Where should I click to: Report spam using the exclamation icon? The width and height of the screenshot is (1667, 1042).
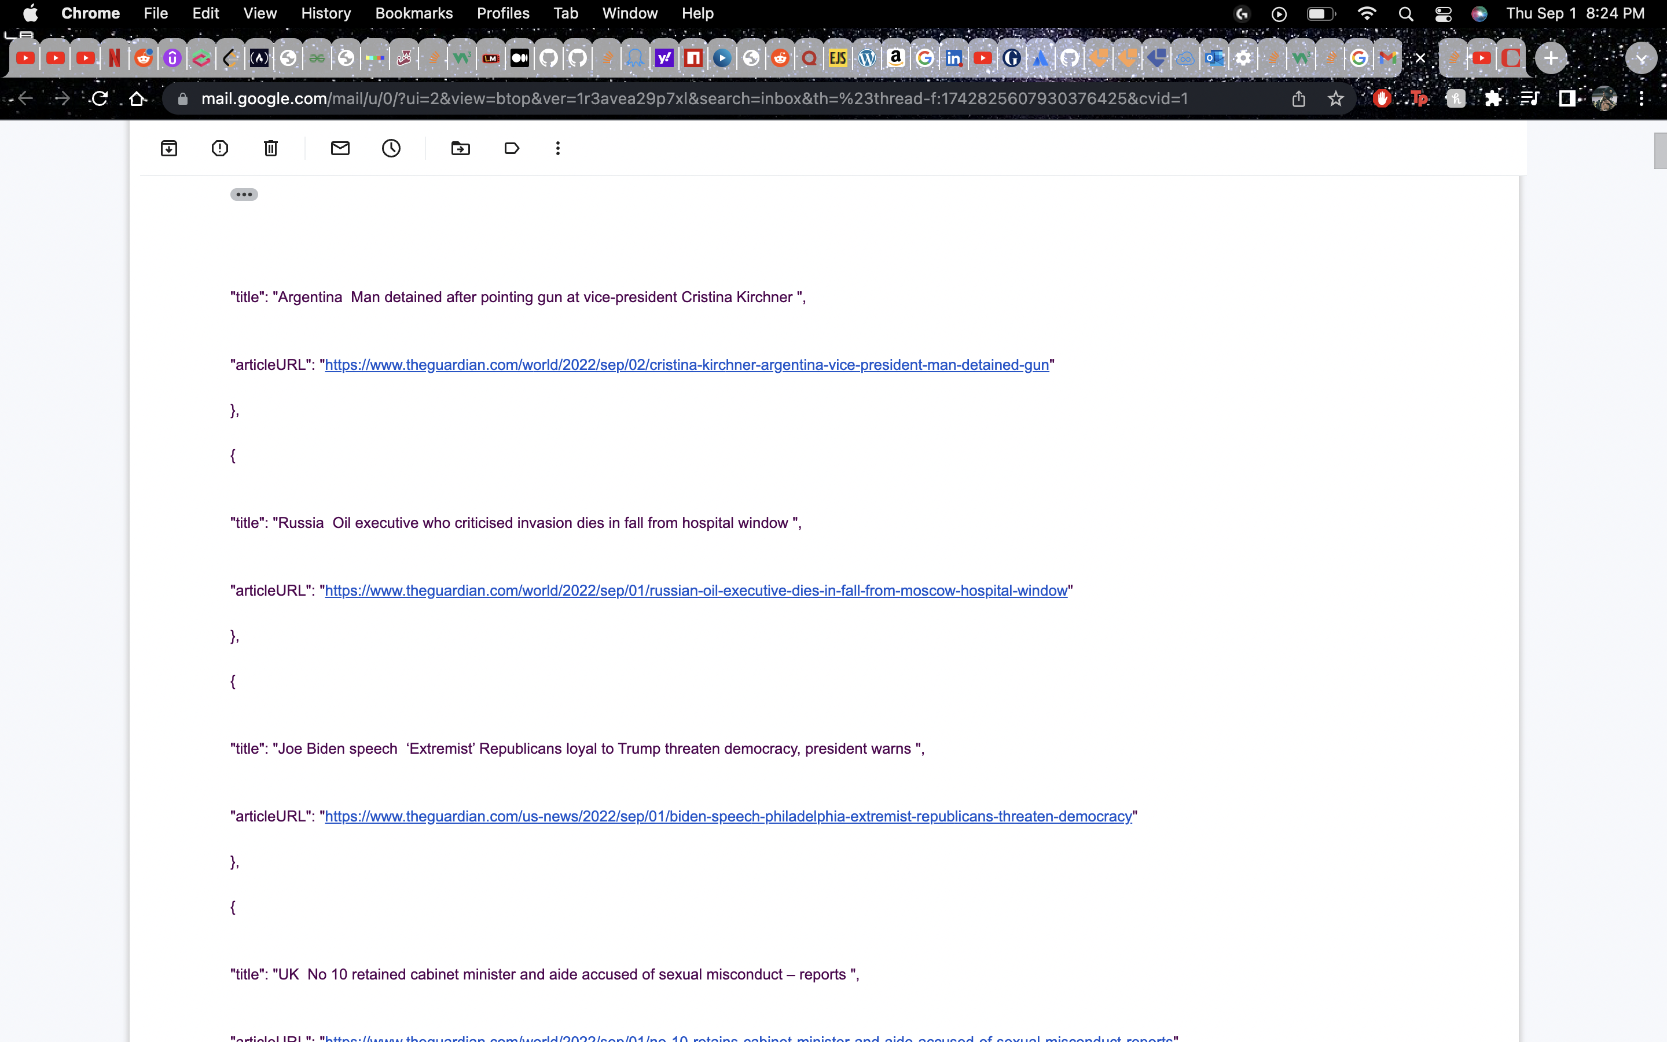click(x=220, y=148)
